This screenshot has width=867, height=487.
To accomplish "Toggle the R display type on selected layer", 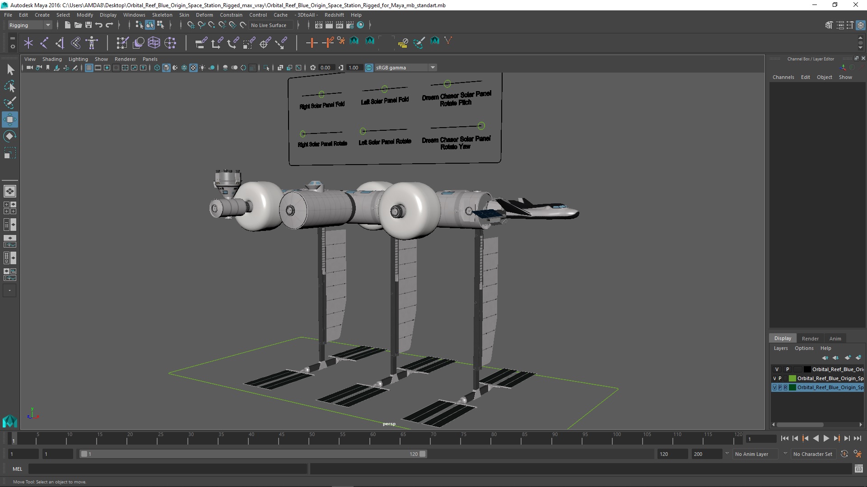I will click(x=785, y=387).
